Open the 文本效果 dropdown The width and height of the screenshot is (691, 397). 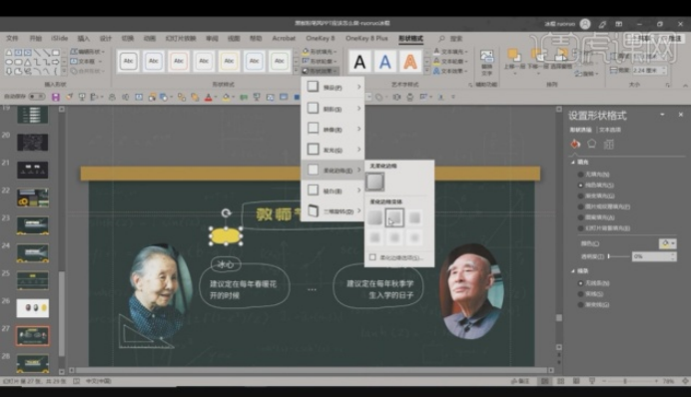[450, 71]
